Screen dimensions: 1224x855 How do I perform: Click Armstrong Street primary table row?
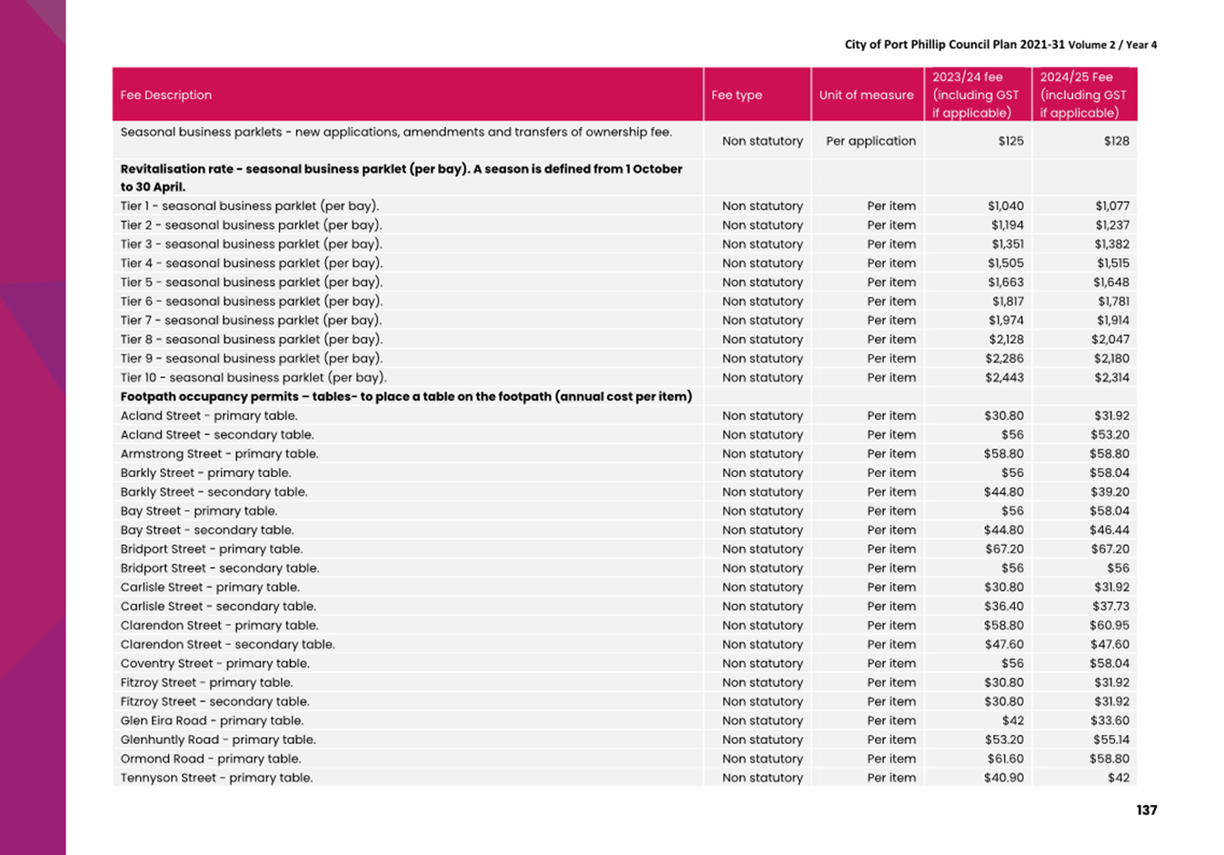tap(624, 454)
